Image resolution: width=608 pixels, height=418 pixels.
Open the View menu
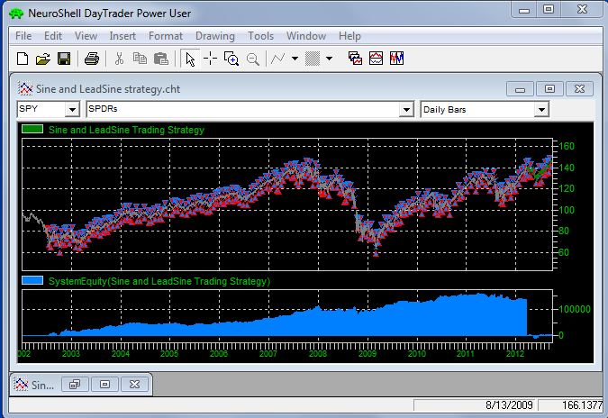click(x=86, y=36)
